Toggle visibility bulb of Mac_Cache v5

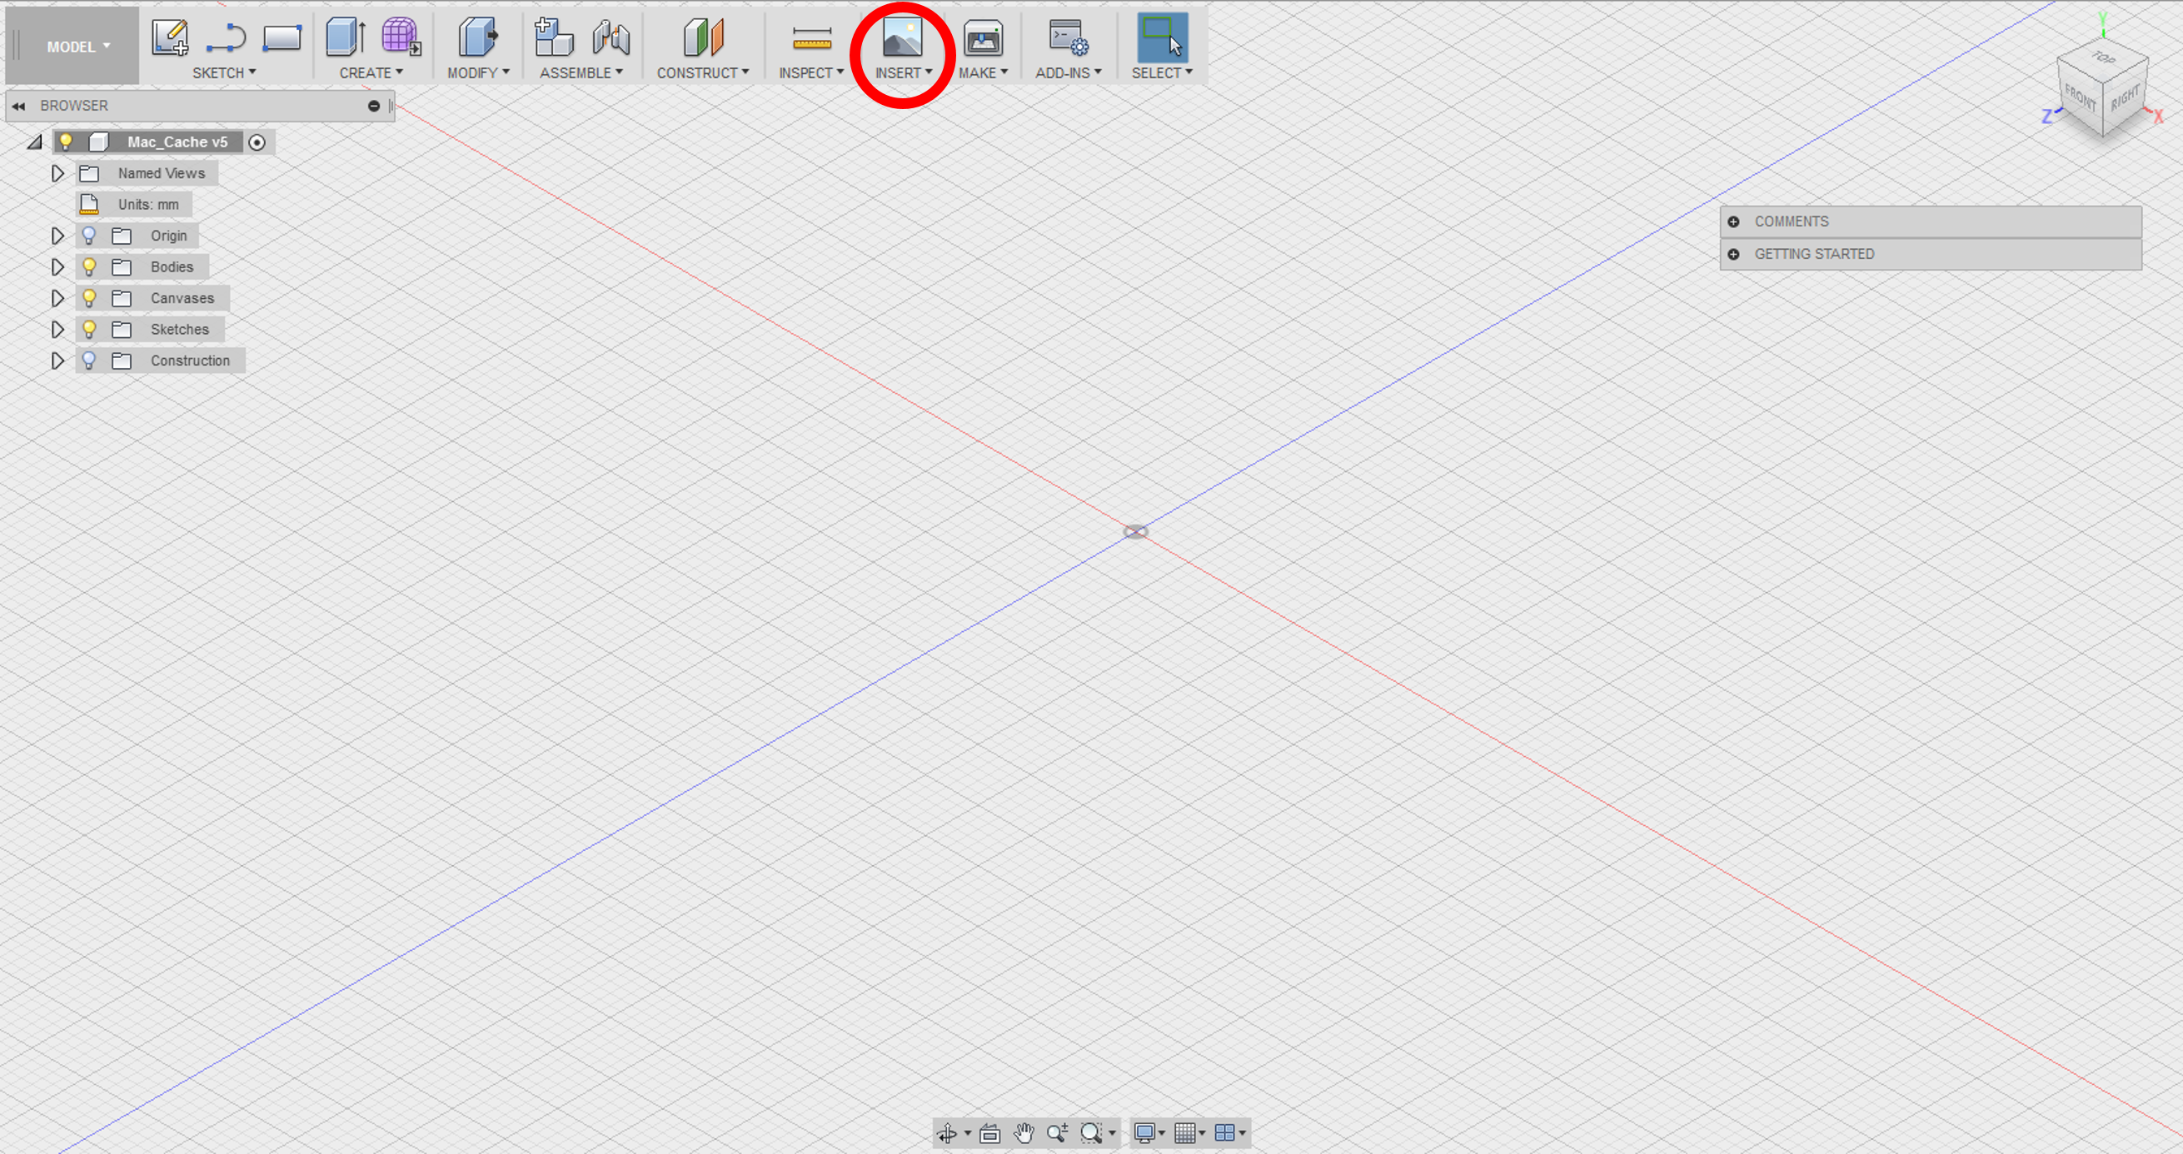pyautogui.click(x=65, y=142)
